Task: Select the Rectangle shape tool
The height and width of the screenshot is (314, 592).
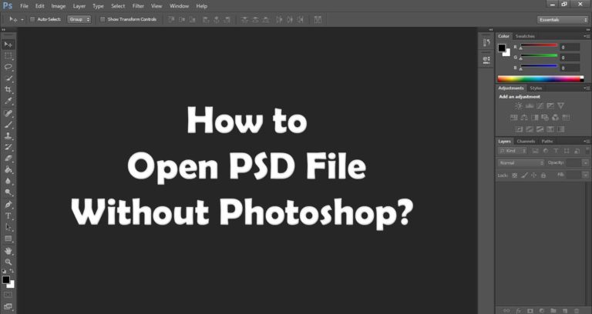Action: point(8,239)
